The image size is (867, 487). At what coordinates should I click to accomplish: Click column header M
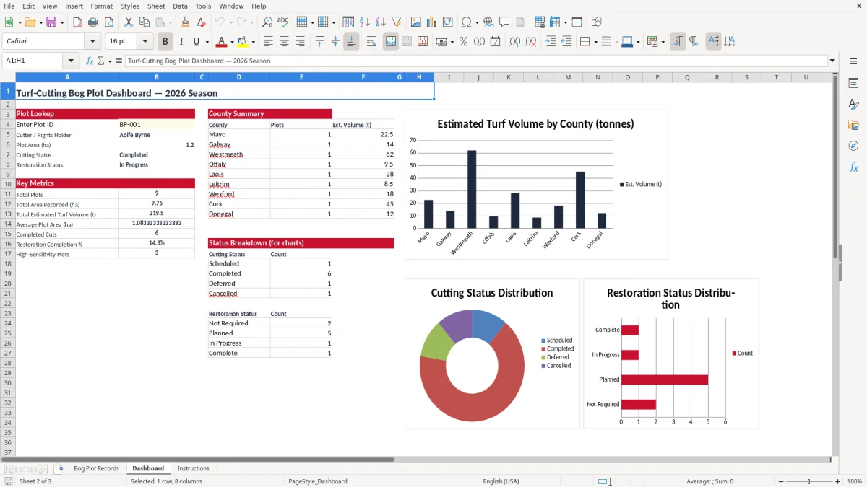point(568,77)
